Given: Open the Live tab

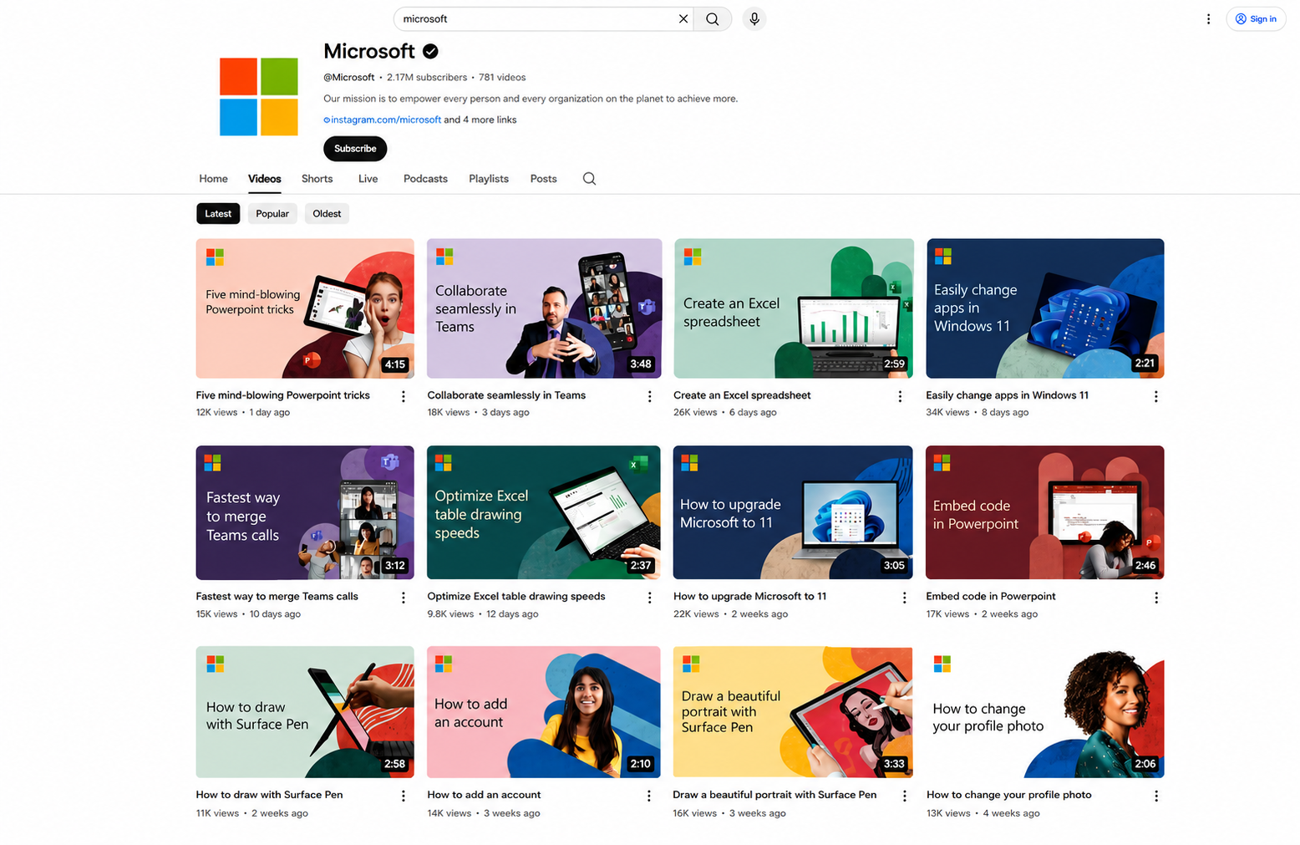Looking at the screenshot, I should pyautogui.click(x=368, y=179).
